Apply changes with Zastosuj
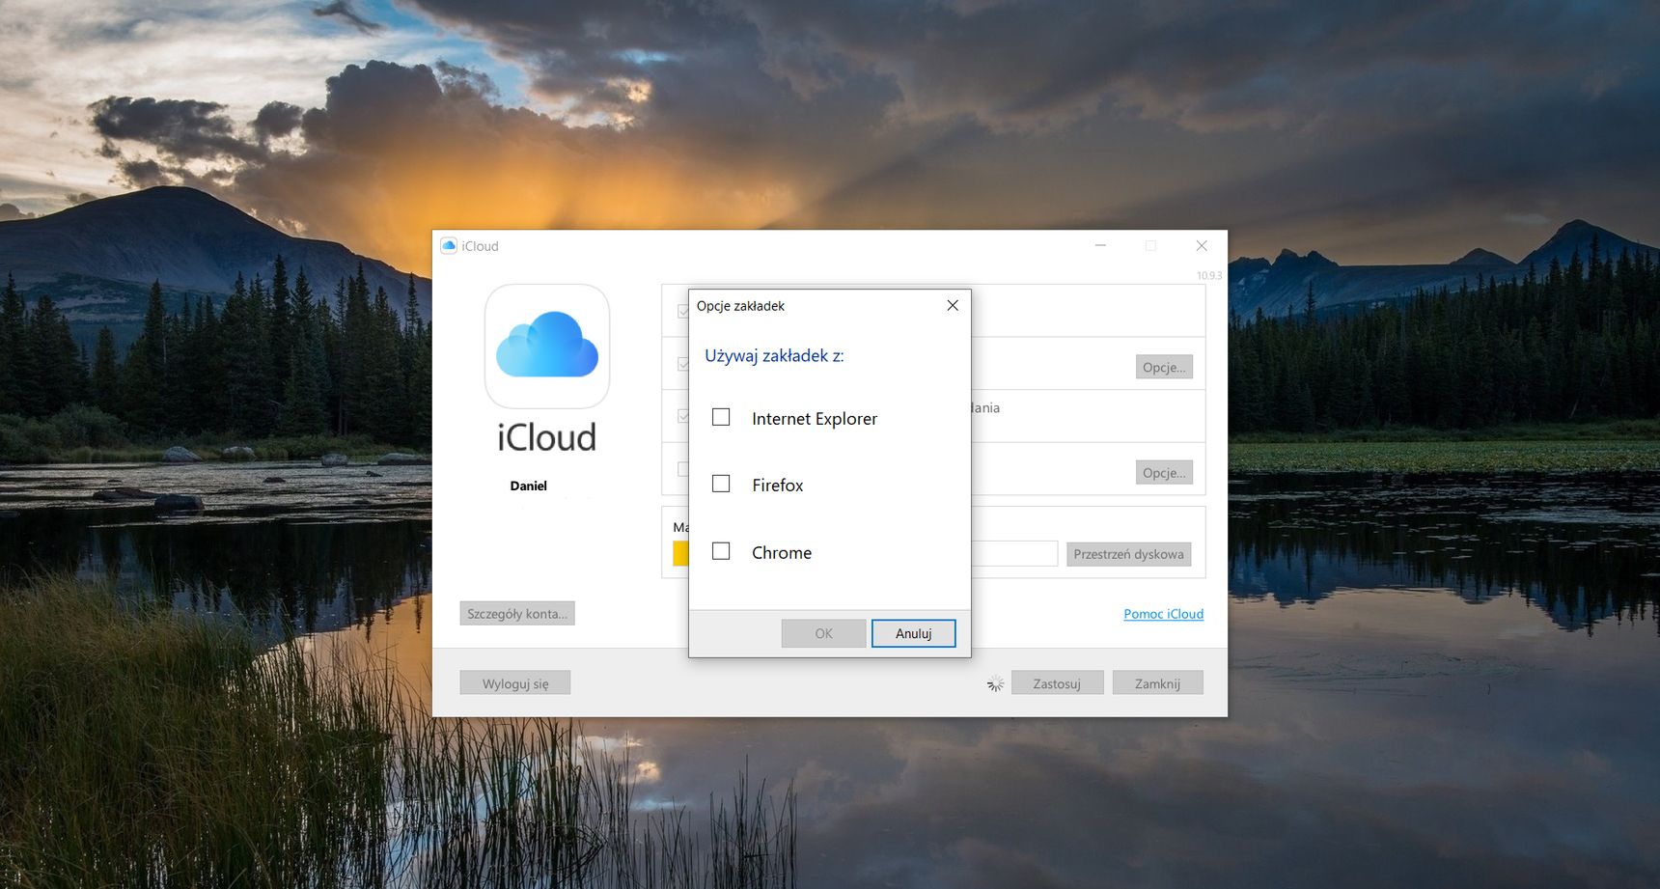 pos(1057,683)
